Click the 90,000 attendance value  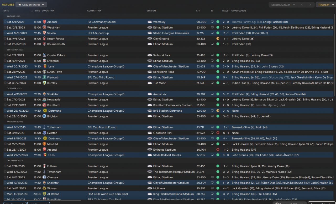pyautogui.click(x=202, y=22)
